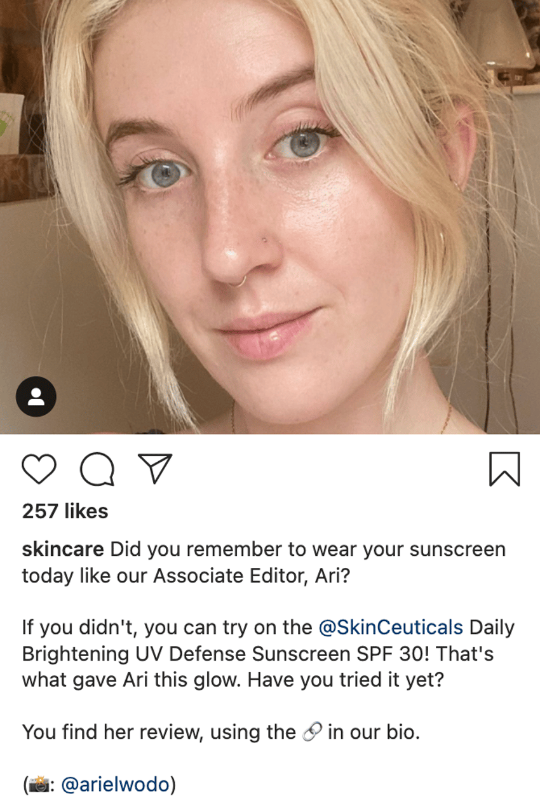Open the @arielwodo photo credit link

click(116, 785)
